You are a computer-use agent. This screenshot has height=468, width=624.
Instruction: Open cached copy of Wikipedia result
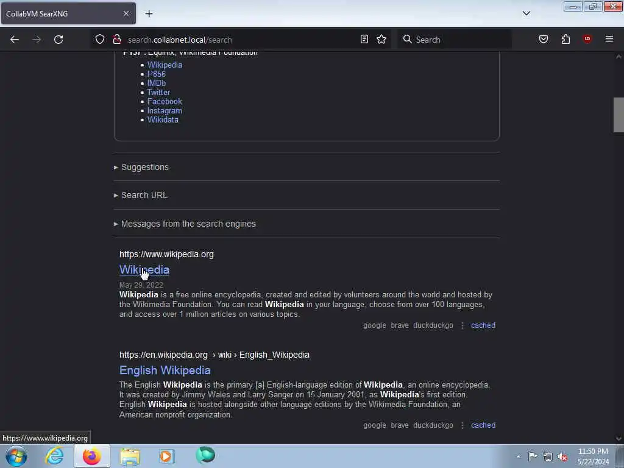click(x=483, y=325)
